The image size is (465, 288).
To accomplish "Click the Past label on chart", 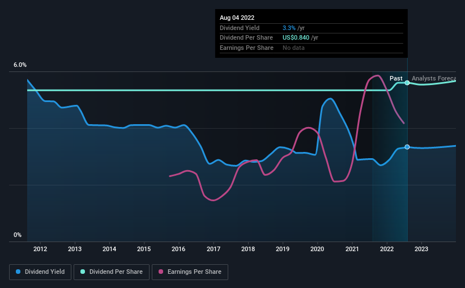I will tap(396, 78).
